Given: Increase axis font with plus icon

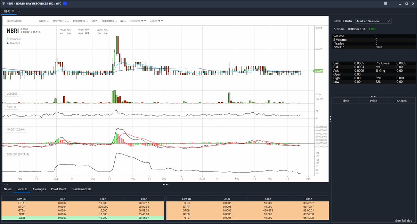Looking at the screenshot, I should tap(142, 21).
